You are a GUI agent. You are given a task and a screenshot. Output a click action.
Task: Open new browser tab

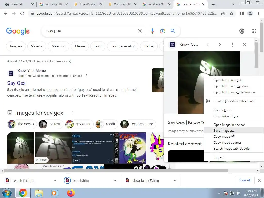tap(213, 4)
